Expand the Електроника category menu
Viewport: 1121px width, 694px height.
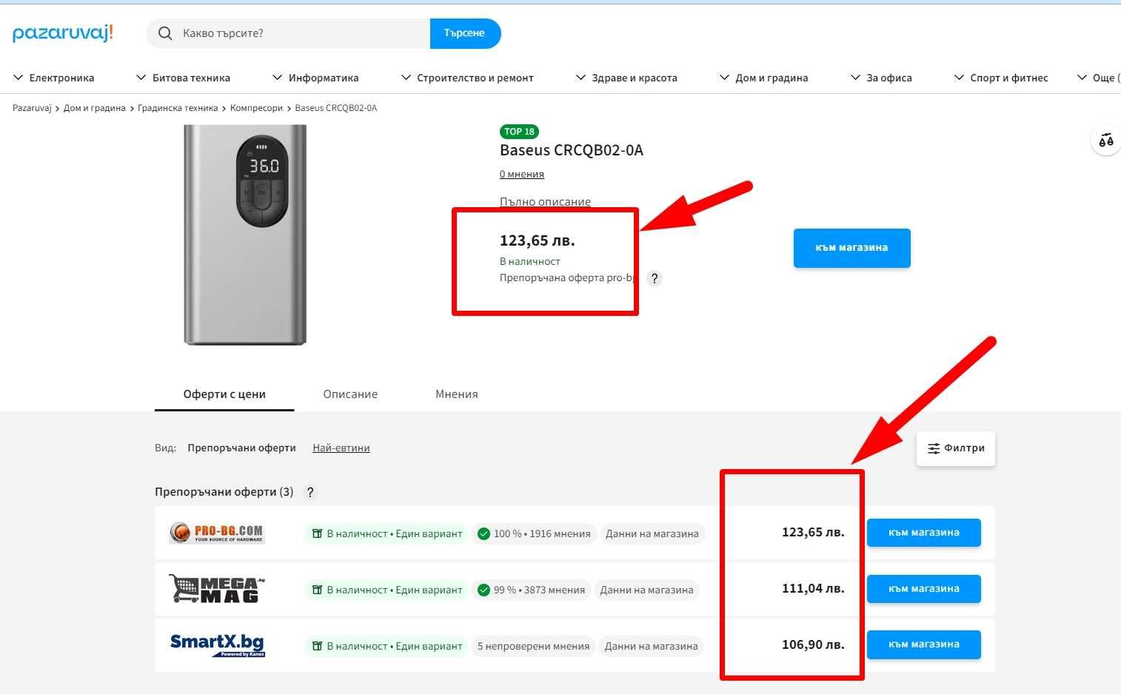click(54, 78)
